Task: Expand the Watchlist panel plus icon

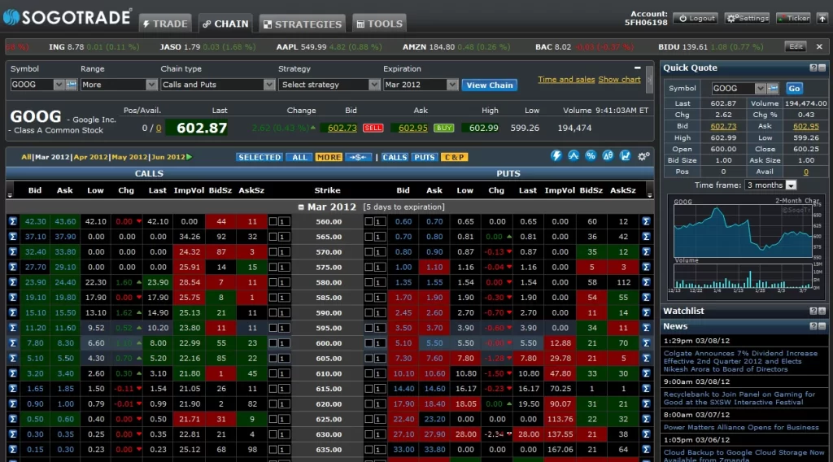Action: [x=822, y=312]
